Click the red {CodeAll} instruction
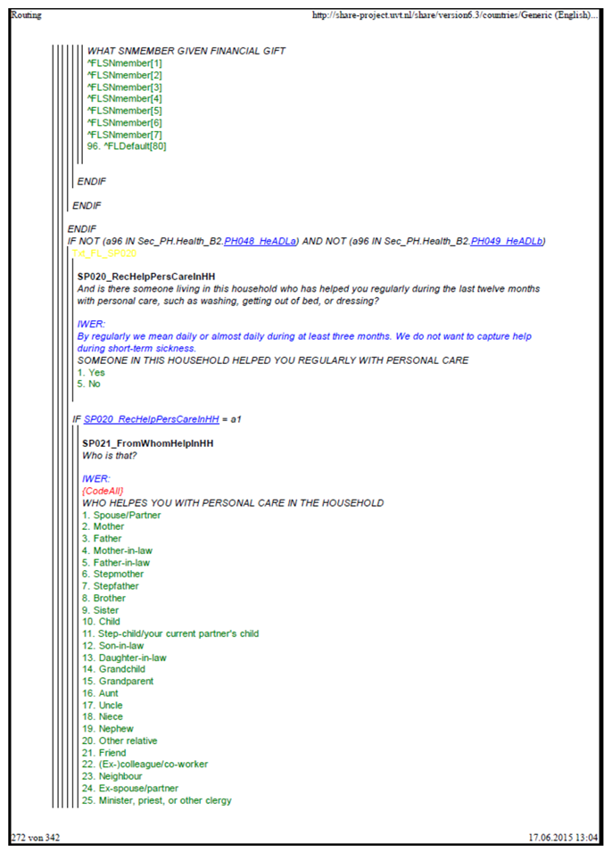612x852 pixels. pos(103,492)
